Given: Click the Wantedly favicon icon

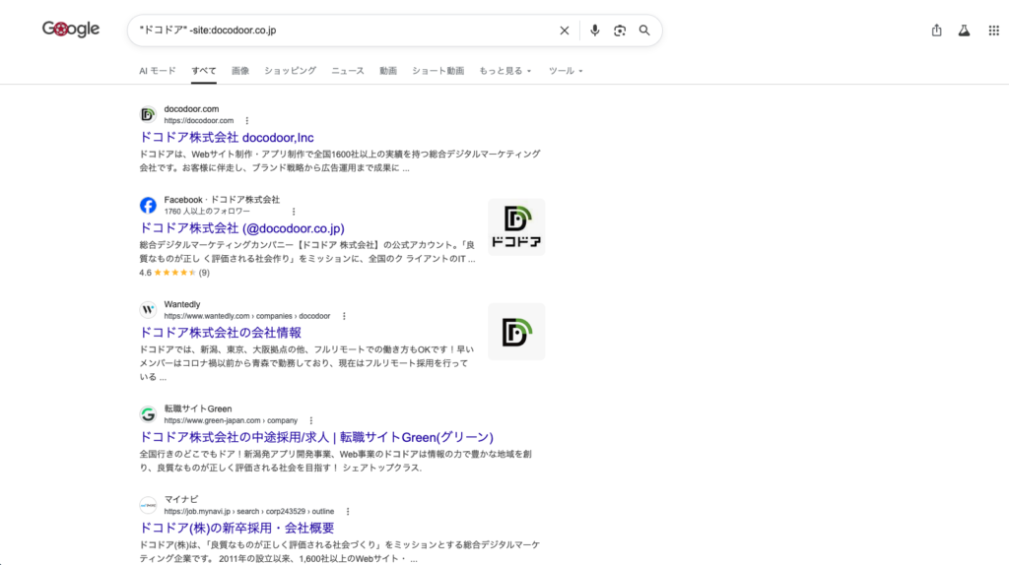Looking at the screenshot, I should 148,310.
